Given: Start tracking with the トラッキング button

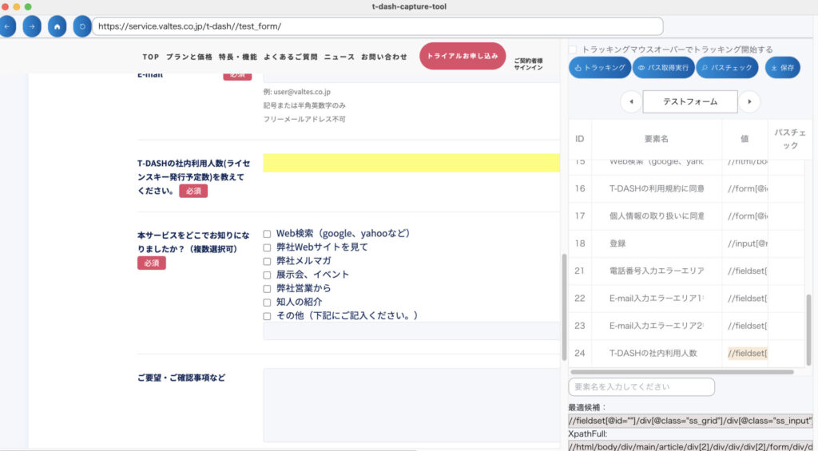Looking at the screenshot, I should click(x=600, y=68).
